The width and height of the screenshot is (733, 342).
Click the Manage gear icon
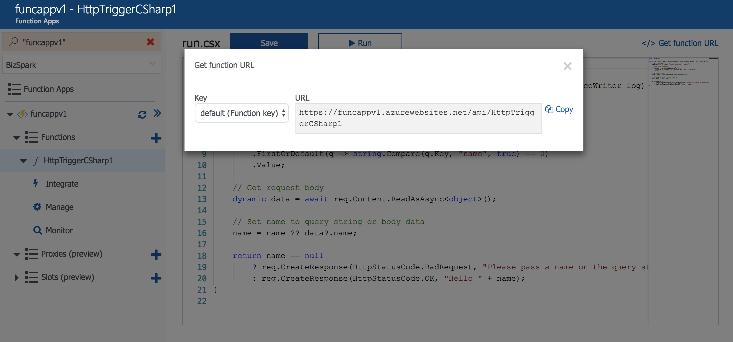37,207
